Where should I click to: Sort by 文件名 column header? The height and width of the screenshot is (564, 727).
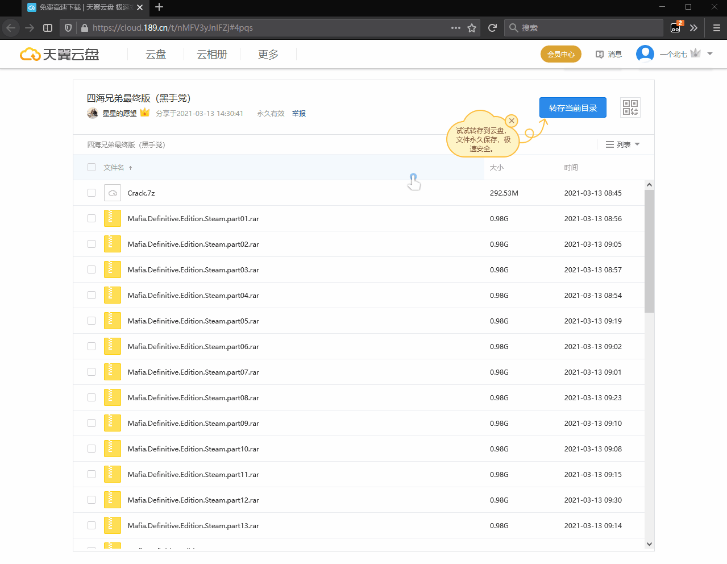114,167
